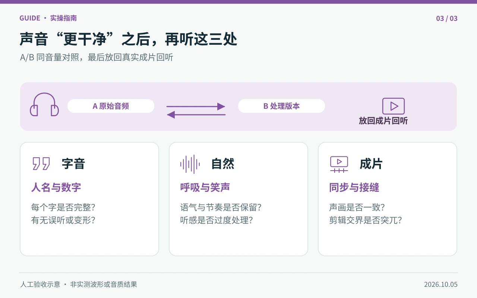The height and width of the screenshot is (298, 477).
Task: Click the 放回成片回听 label
Action: [x=383, y=121]
